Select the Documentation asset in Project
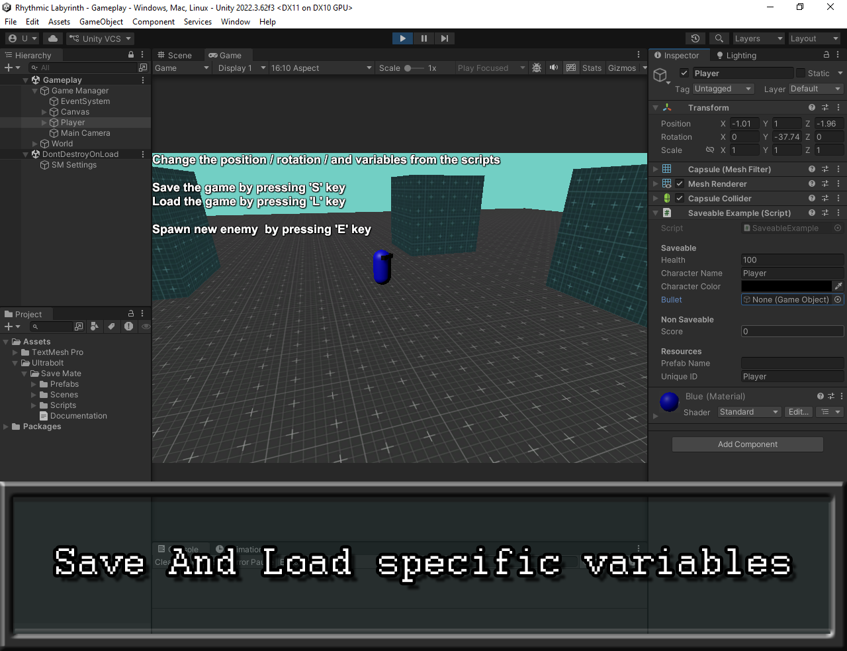Viewport: 847px width, 651px height. tap(73, 416)
